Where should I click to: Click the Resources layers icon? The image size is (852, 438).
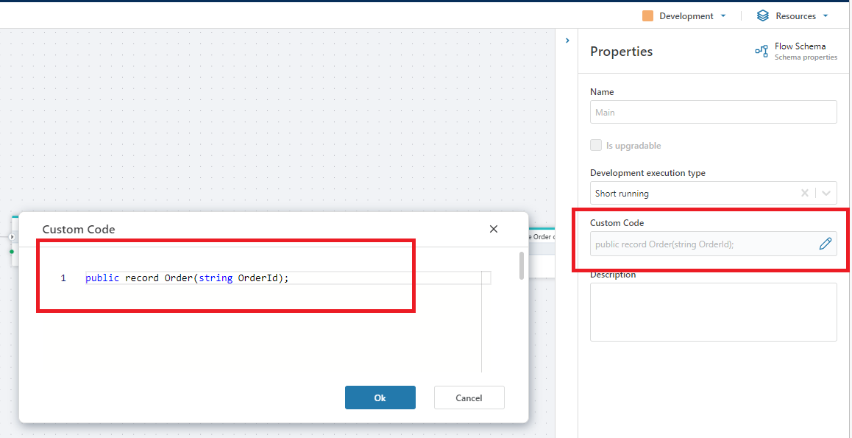click(762, 15)
